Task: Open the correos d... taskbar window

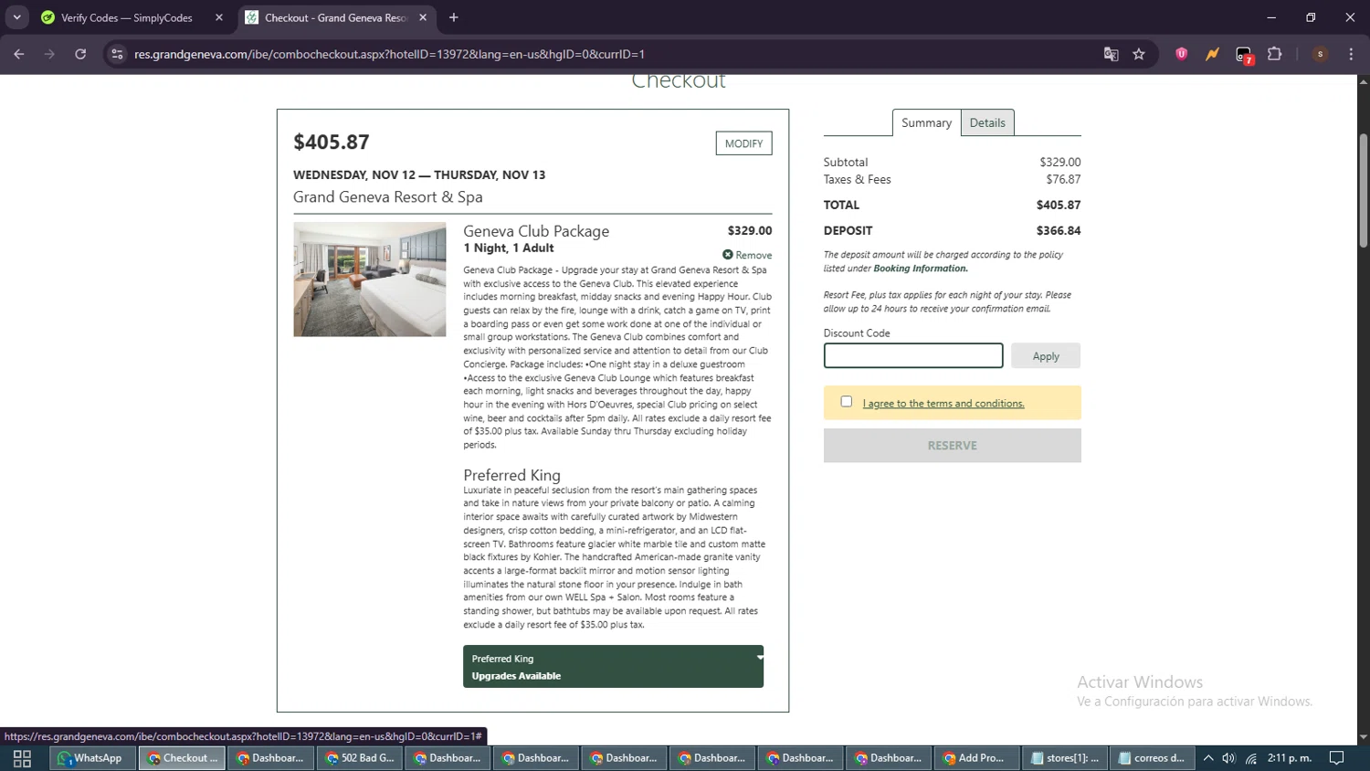Action: (x=1153, y=758)
